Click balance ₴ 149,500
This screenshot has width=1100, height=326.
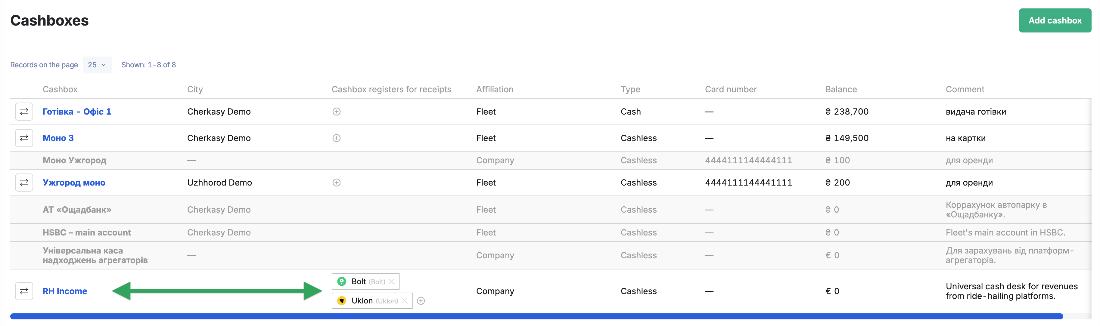point(847,138)
